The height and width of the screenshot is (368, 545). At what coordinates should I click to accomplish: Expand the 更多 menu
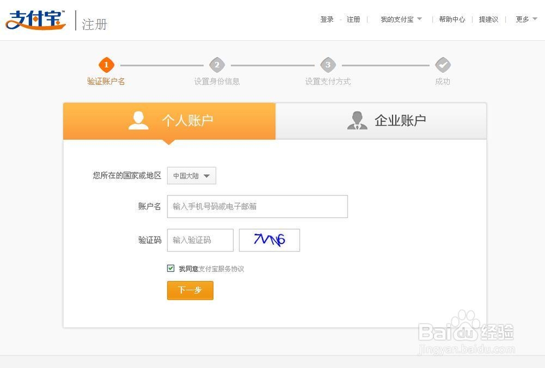(x=526, y=20)
